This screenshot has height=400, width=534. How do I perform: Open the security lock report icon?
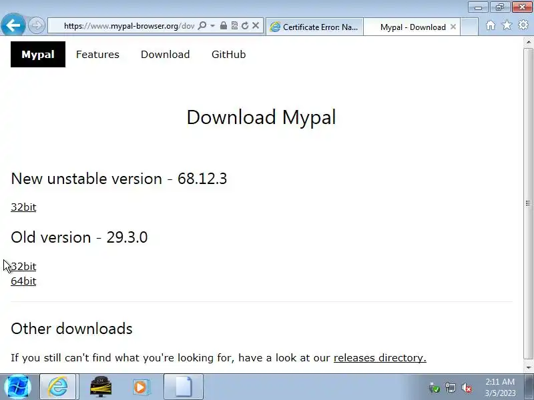[x=224, y=25]
